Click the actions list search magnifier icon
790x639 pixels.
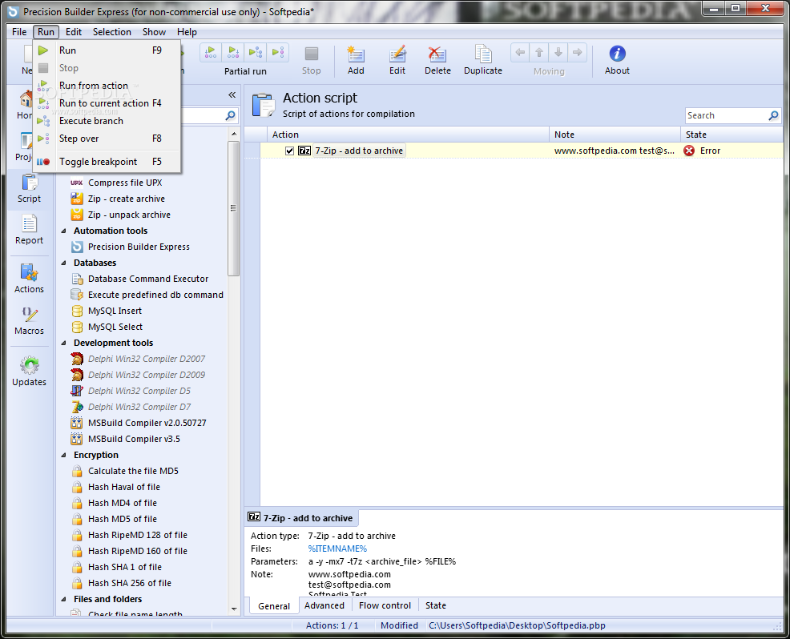point(230,116)
